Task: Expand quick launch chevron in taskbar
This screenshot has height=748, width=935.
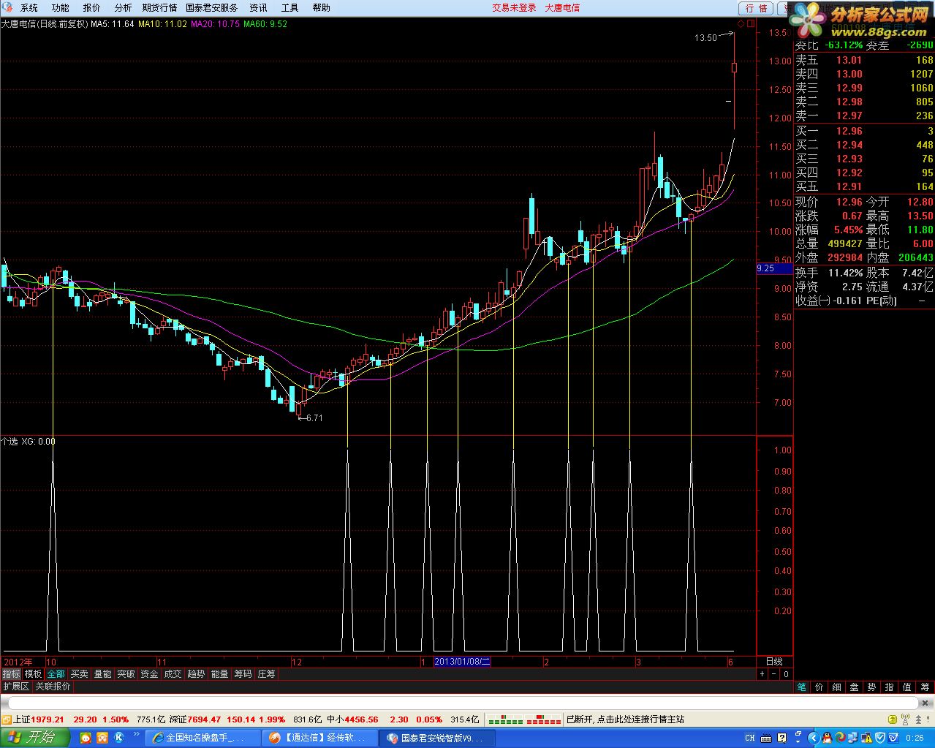Action: tap(136, 733)
